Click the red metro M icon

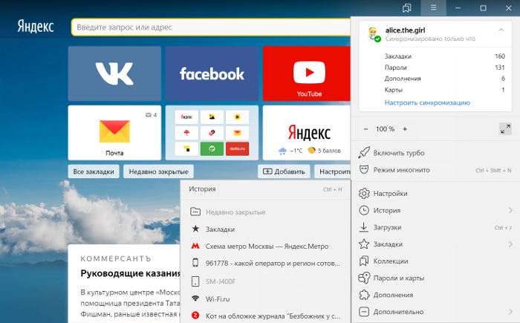coord(195,246)
